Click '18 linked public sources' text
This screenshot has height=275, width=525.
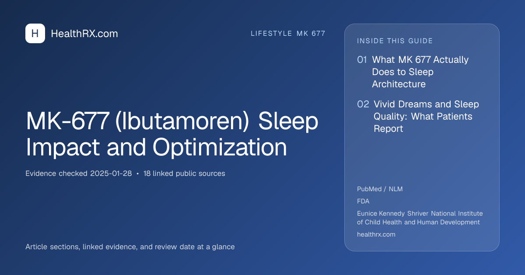tap(184, 173)
